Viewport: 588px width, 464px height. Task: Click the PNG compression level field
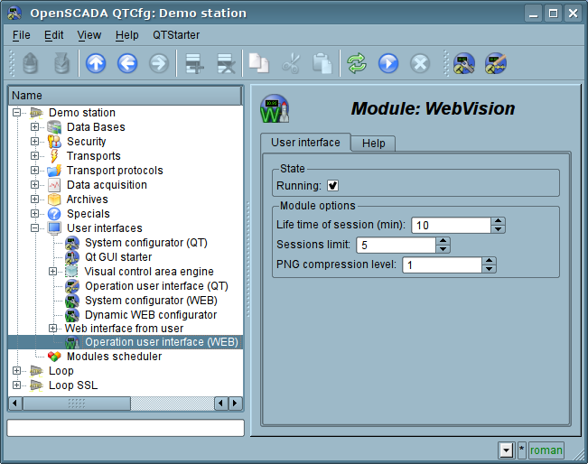click(442, 265)
